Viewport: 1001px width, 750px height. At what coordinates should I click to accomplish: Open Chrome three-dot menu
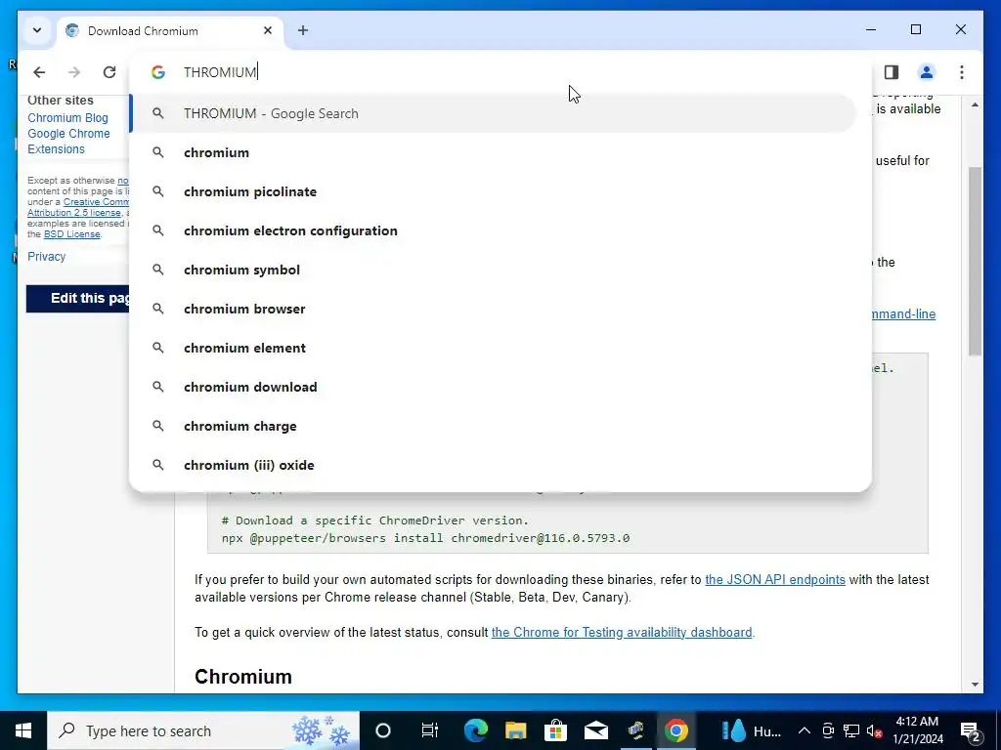point(962,72)
